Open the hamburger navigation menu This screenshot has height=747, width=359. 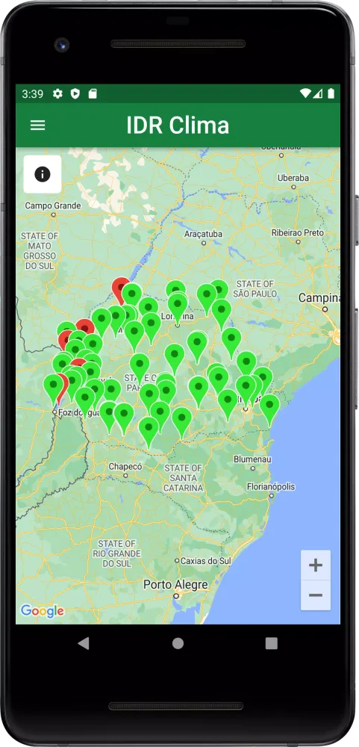tap(37, 125)
